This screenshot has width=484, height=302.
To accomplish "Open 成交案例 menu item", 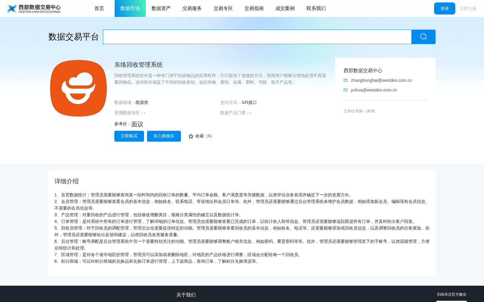I will [x=285, y=8].
